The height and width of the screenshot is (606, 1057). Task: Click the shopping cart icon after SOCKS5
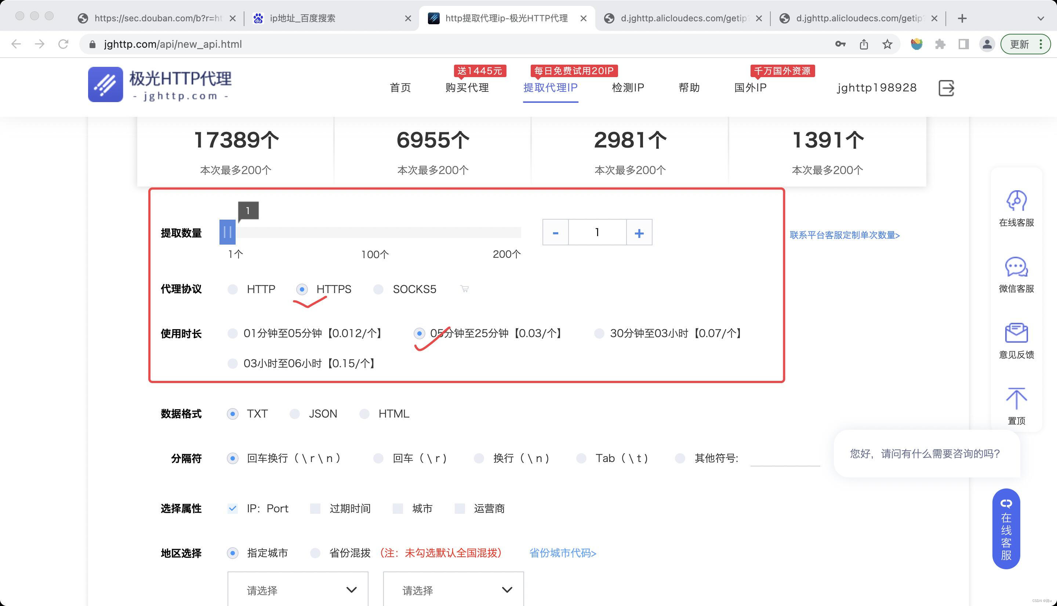point(465,289)
